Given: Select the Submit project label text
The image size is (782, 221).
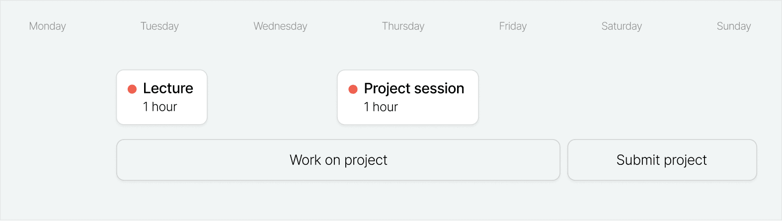Looking at the screenshot, I should coord(661,160).
